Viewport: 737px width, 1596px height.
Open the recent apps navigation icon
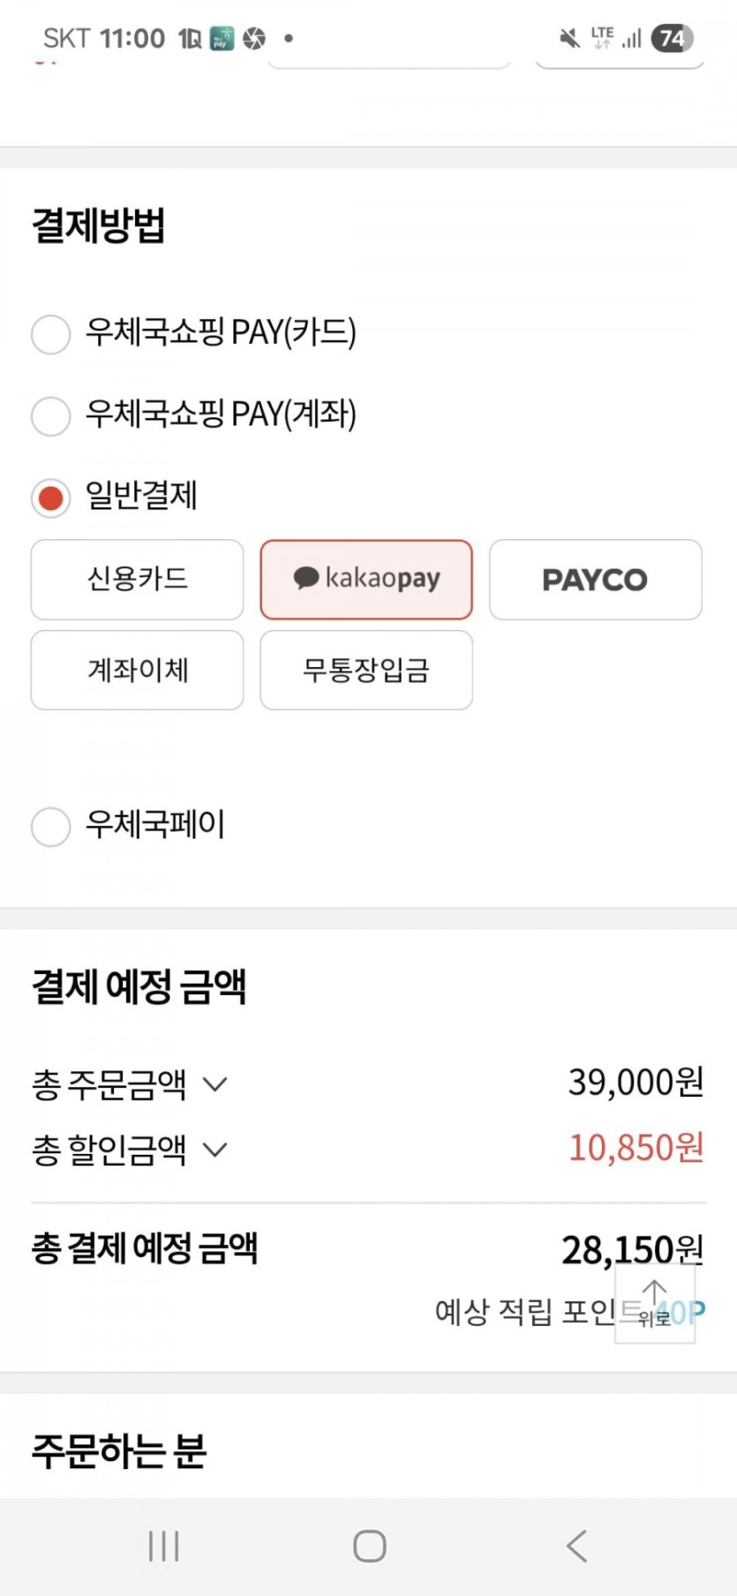[164, 1546]
